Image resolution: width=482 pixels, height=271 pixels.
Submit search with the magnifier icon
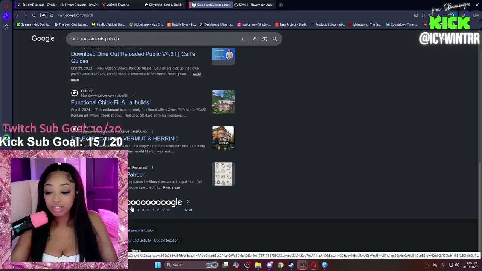(x=275, y=39)
